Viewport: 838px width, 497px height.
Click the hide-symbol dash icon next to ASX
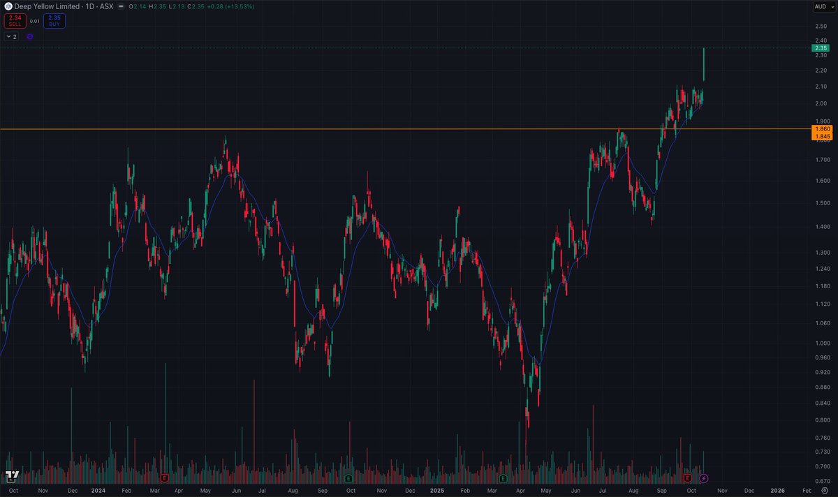click(121, 6)
